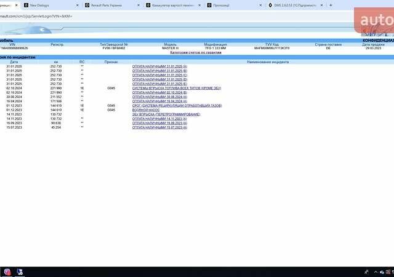
Task: Select G045 in the ВОДЯНОЙ НАСОС row
Action: [x=111, y=110]
